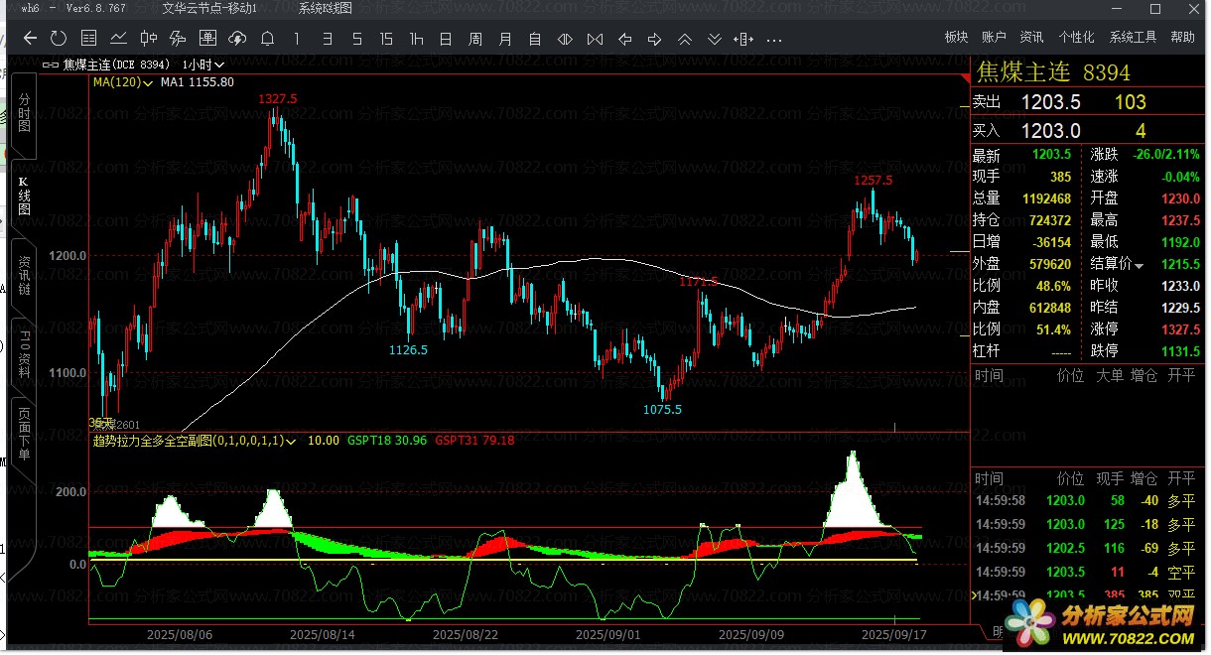The height and width of the screenshot is (655, 1211).
Task: Switch to 15-minute period
Action: 386,39
